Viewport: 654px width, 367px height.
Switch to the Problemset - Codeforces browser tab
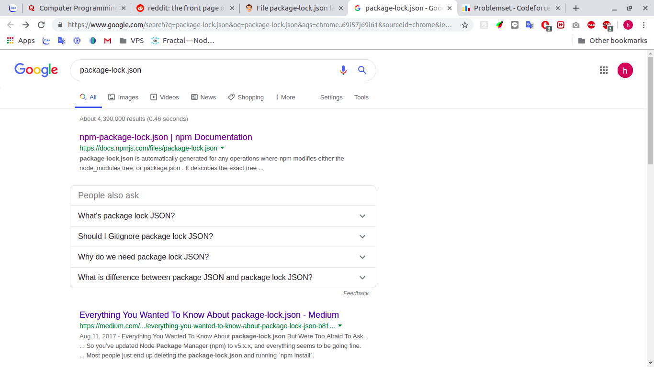[x=510, y=8]
